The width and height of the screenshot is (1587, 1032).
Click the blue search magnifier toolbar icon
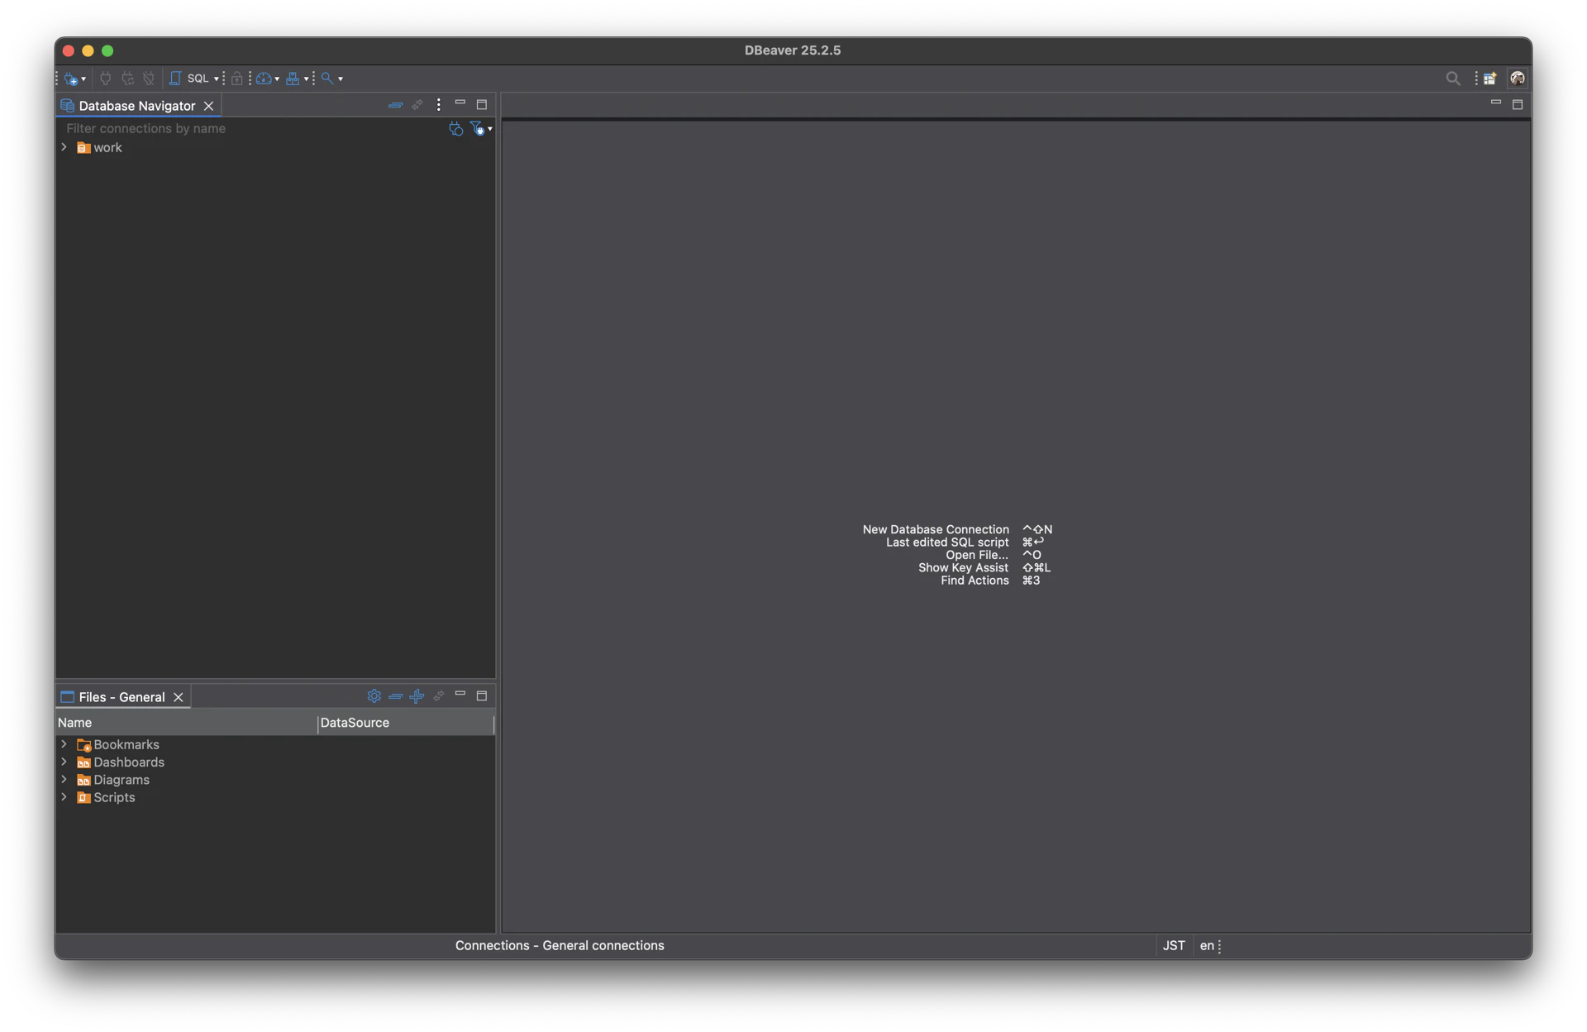point(327,79)
